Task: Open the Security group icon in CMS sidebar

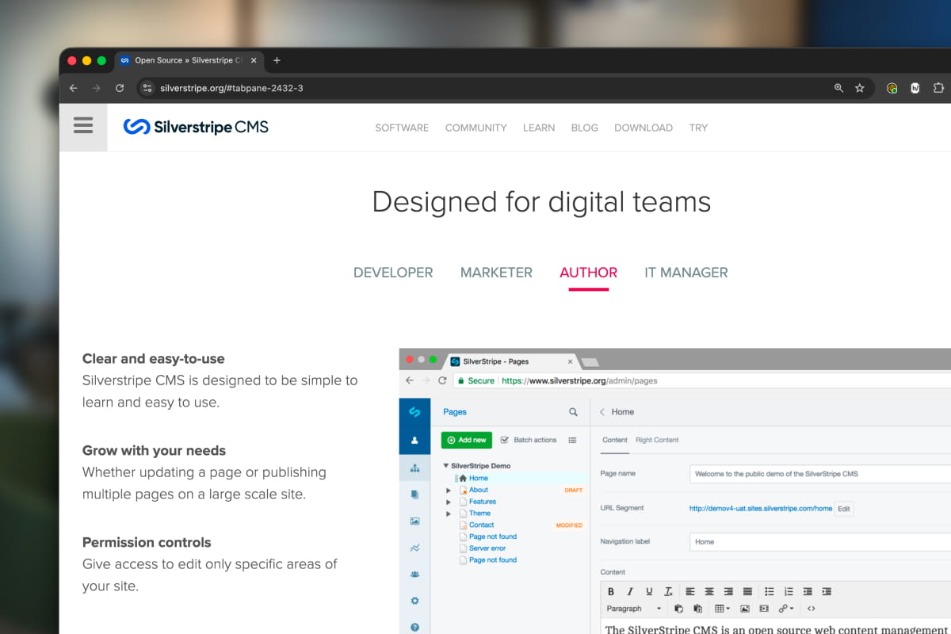Action: [414, 575]
